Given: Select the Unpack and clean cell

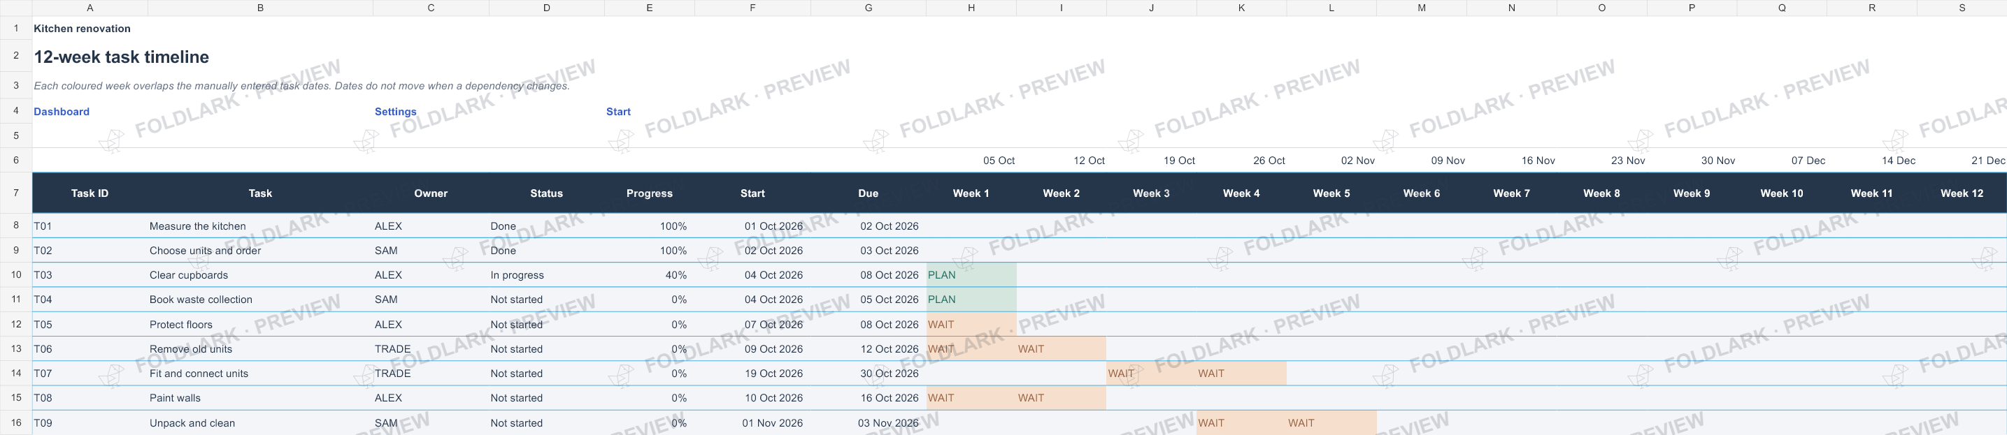Looking at the screenshot, I should coord(260,422).
